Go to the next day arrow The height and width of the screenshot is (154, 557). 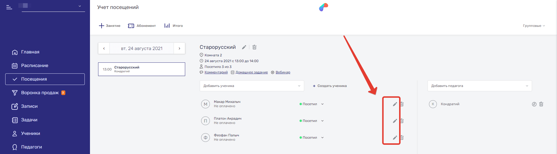[x=179, y=49]
